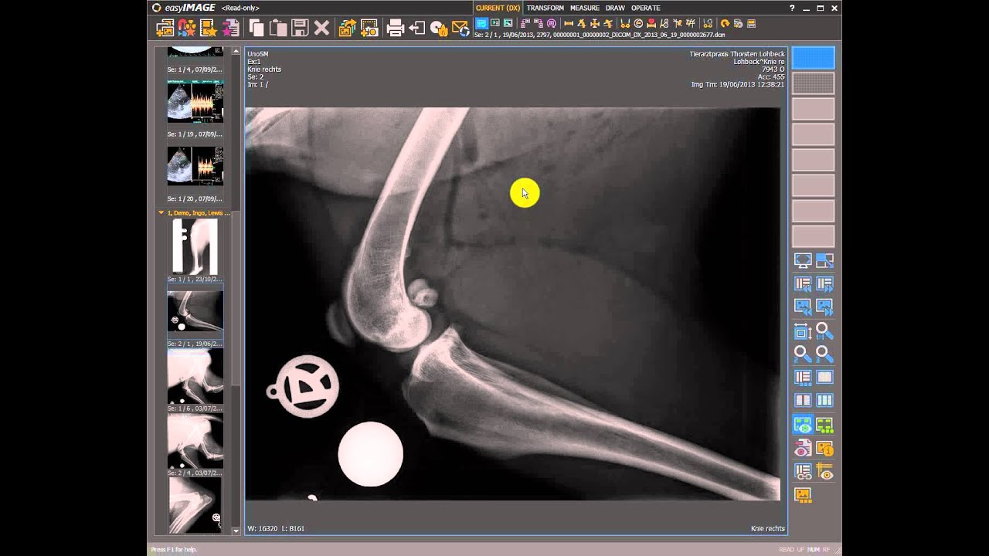Click the copy icon in toolbar
This screenshot has width=989, height=556.
click(x=257, y=29)
